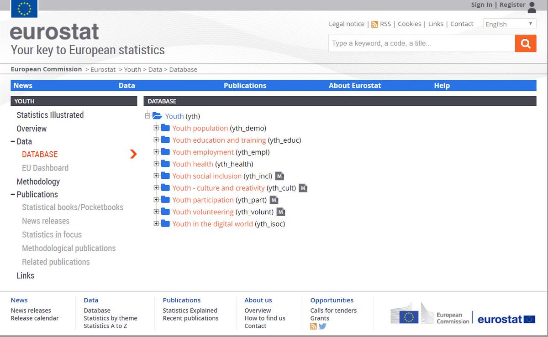Click the orange search magnifier button
Screen dimensions: 548x337
[x=526, y=43]
